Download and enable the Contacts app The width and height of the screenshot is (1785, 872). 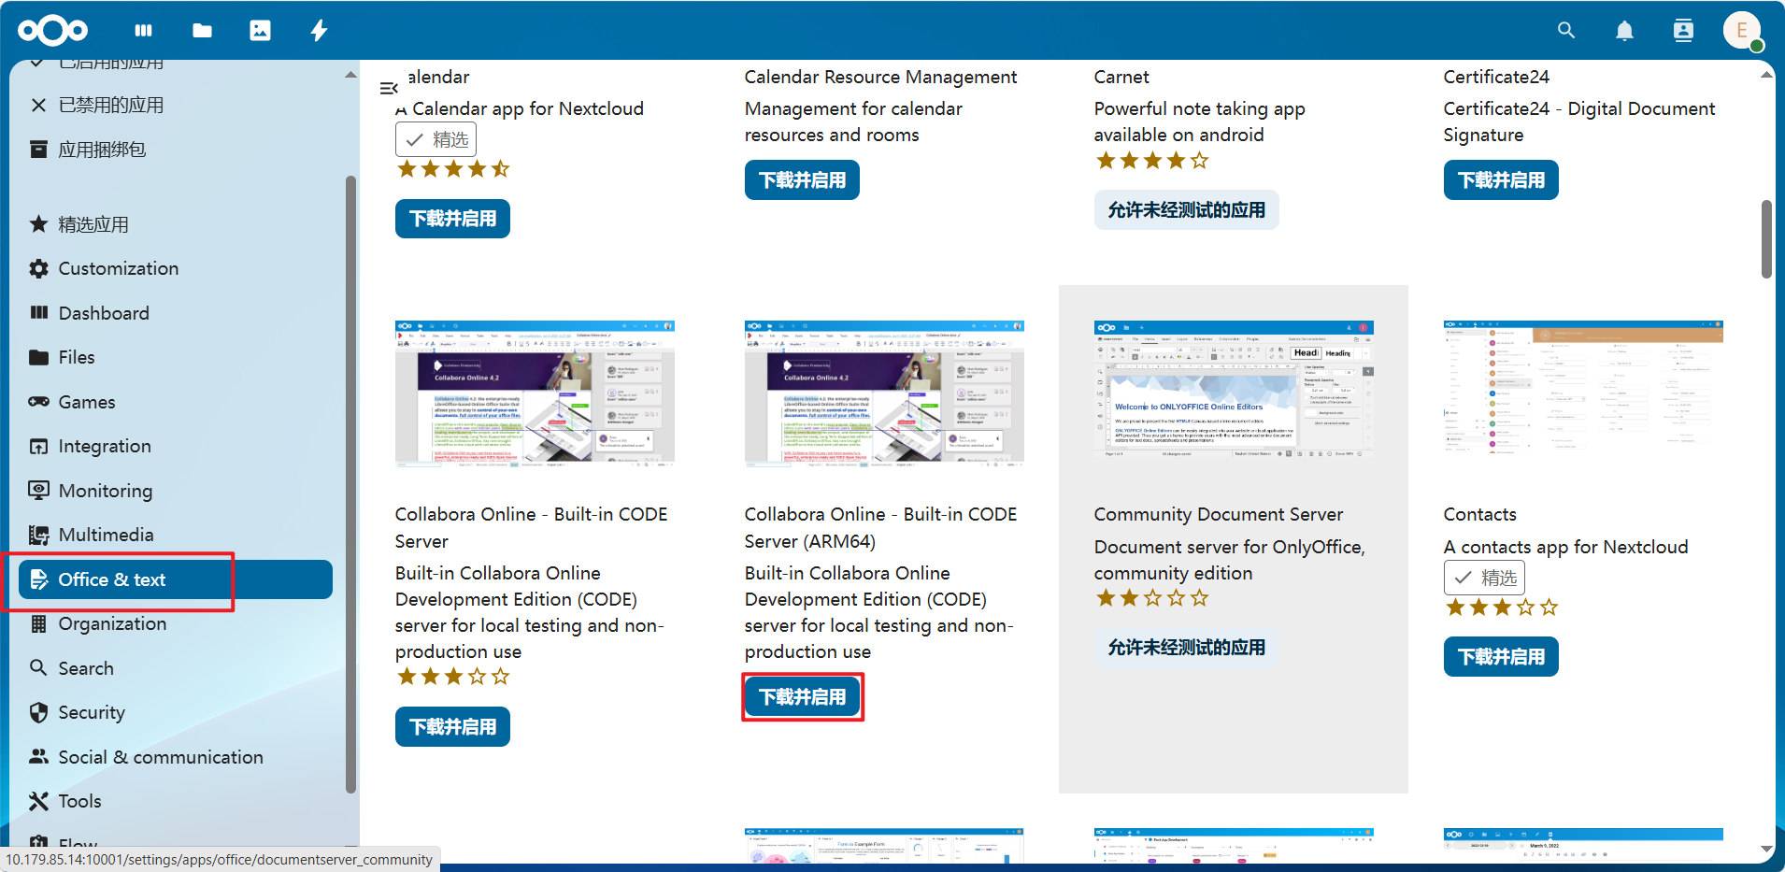coord(1501,657)
